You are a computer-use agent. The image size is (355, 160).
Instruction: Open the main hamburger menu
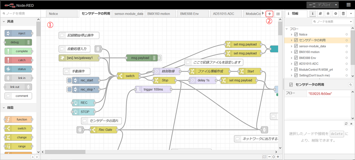348,5
